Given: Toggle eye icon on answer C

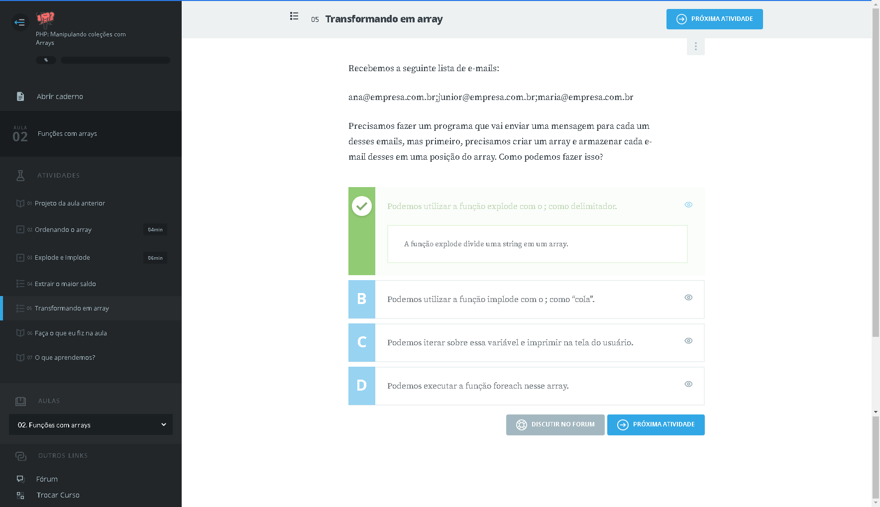Looking at the screenshot, I should [x=688, y=341].
